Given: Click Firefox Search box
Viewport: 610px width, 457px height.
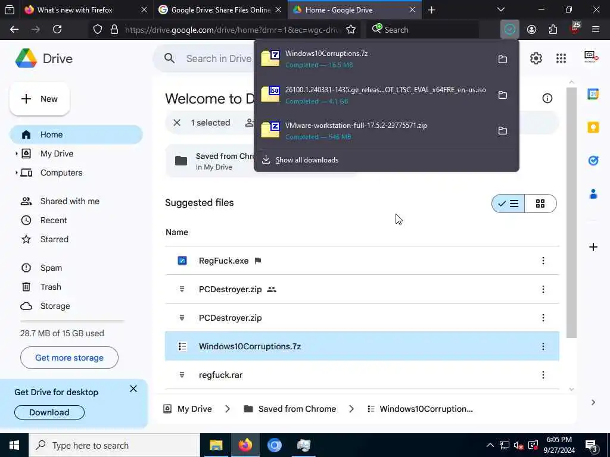Looking at the screenshot, I should 424,30.
